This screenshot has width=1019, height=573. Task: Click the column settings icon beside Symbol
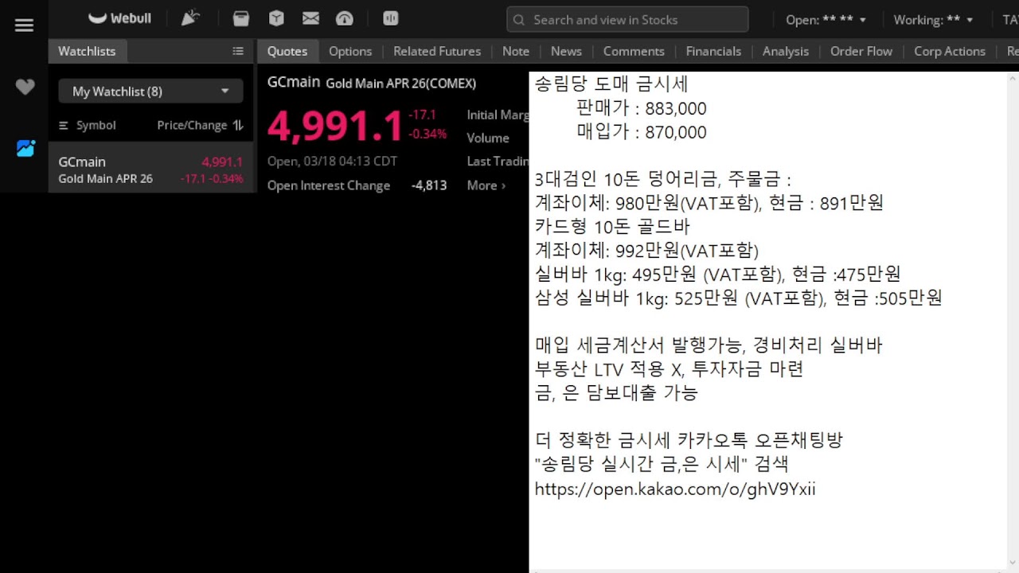(x=64, y=126)
